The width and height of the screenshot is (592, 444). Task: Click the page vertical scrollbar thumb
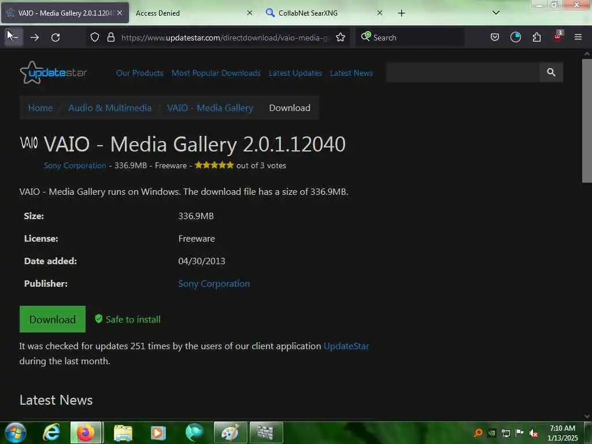point(587,121)
